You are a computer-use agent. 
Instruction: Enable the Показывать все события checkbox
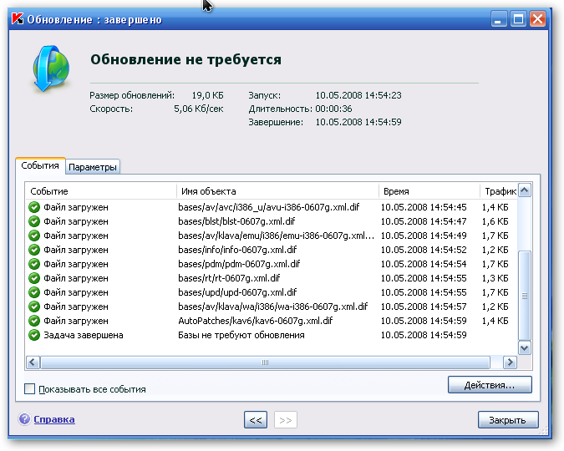pos(30,389)
